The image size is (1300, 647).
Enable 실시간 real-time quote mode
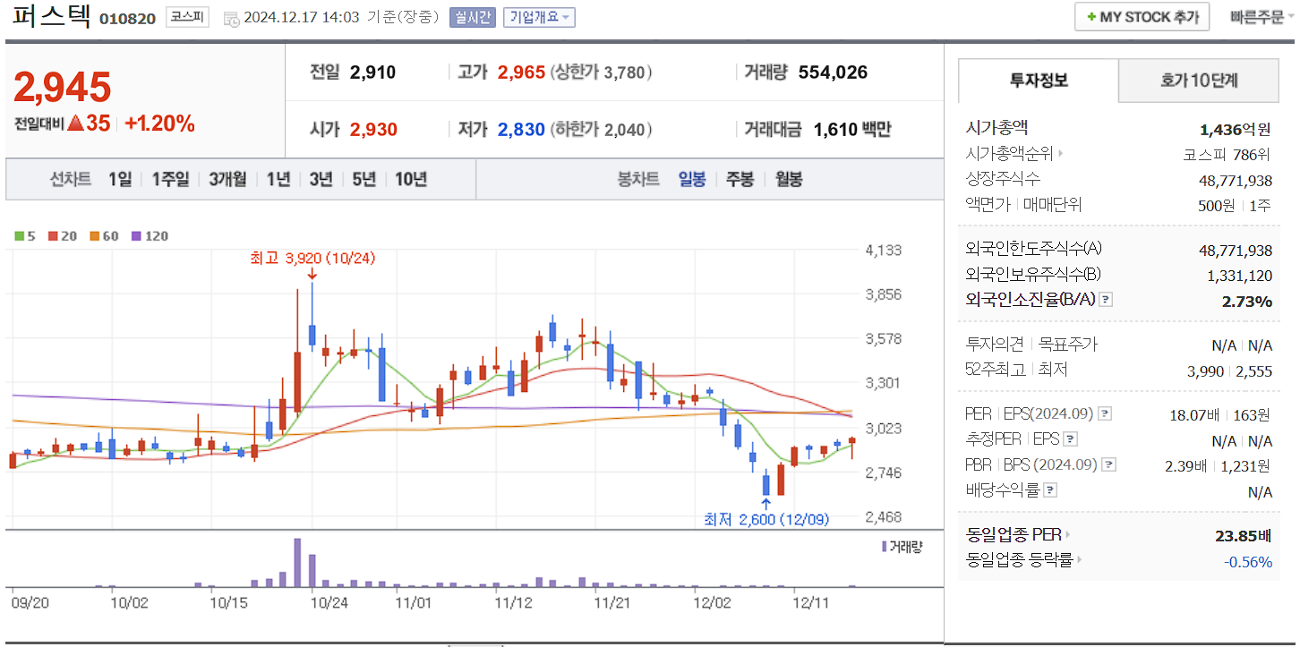(473, 18)
